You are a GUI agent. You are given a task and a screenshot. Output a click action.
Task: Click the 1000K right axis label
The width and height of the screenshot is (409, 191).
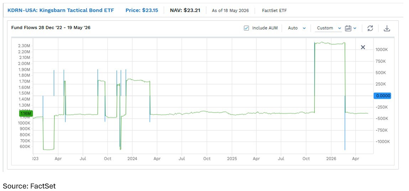pyautogui.click(x=382, y=49)
